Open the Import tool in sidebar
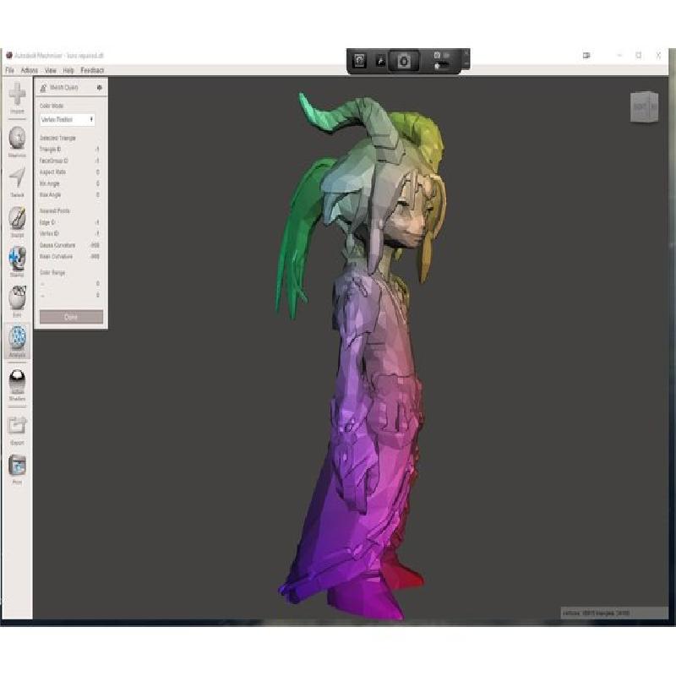 click(17, 98)
